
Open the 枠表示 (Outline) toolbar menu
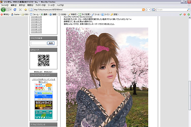click(x=73, y=14)
